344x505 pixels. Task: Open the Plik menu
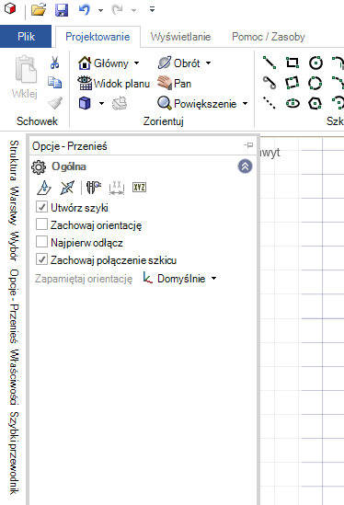[26, 37]
